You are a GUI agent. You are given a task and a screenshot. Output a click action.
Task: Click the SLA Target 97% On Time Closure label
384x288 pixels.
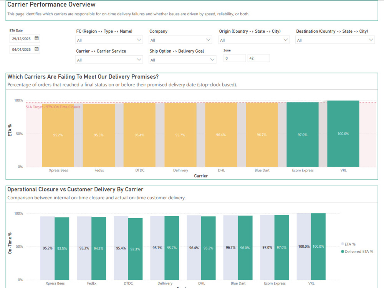(53, 107)
